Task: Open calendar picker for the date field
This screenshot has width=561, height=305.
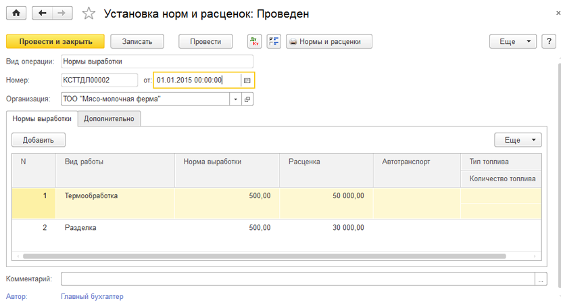Action: [247, 80]
